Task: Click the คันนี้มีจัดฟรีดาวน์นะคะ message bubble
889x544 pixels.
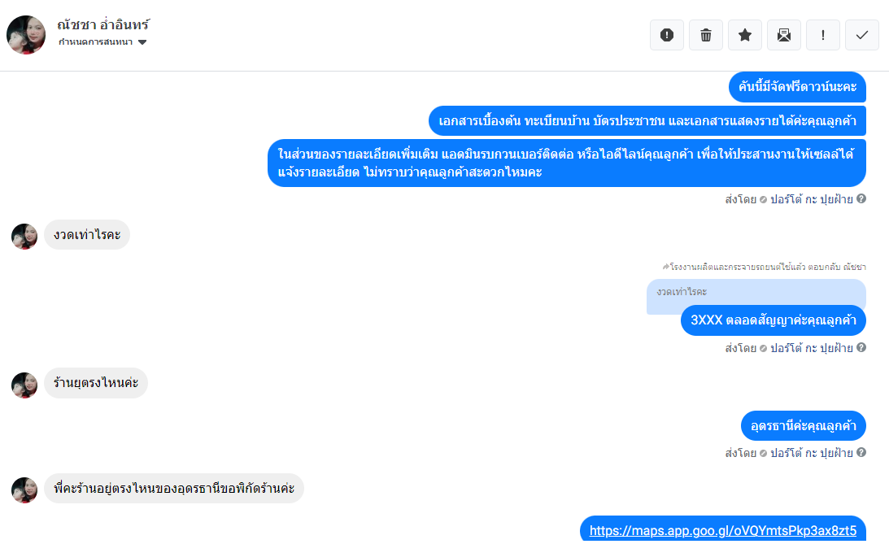Action: (x=797, y=87)
